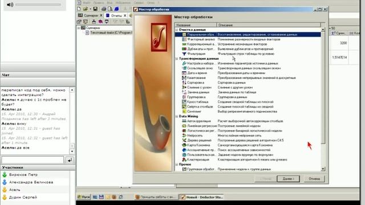Click the Print toolbar icon
This screenshot has width=365, height=205.
104,9
